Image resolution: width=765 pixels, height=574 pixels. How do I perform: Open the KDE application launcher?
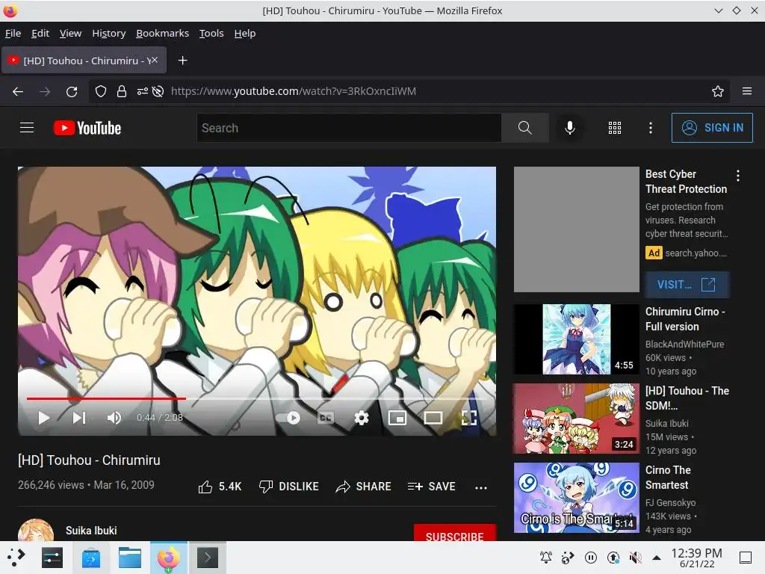(16, 558)
